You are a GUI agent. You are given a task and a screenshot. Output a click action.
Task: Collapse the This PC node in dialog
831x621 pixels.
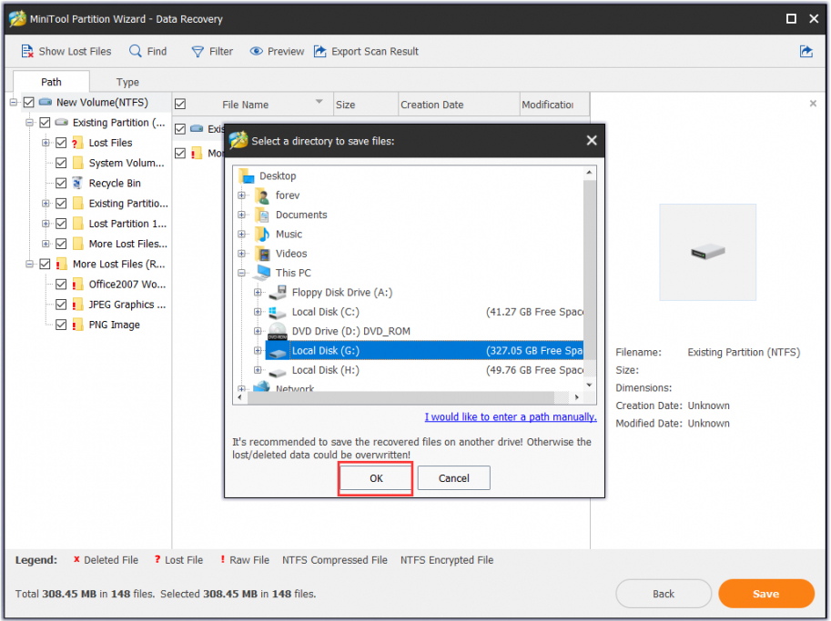[x=242, y=273]
